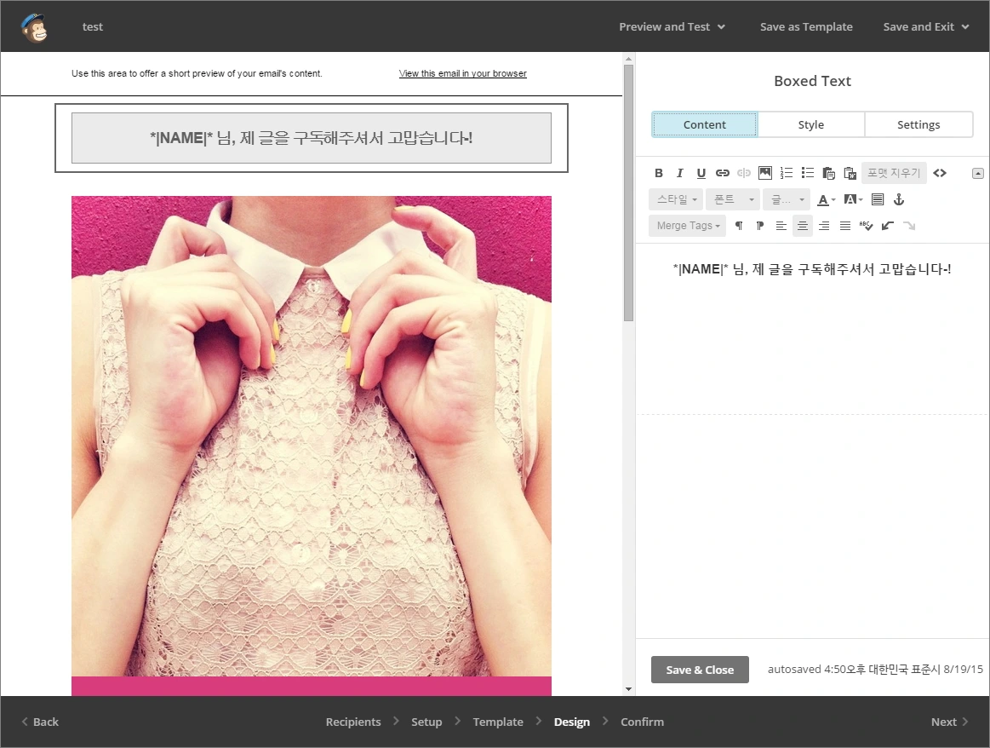This screenshot has height=748, width=990.
Task: Insert an image using the image icon
Action: (764, 172)
